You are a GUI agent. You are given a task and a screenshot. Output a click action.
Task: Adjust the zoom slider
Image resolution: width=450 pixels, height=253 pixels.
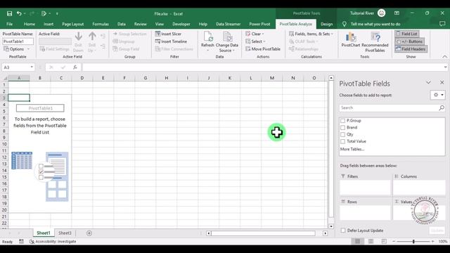[x=413, y=242]
